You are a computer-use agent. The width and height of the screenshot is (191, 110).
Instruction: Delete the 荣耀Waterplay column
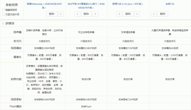tap(52, 14)
